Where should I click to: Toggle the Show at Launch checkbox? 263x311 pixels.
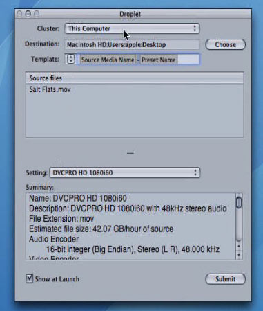click(x=30, y=278)
